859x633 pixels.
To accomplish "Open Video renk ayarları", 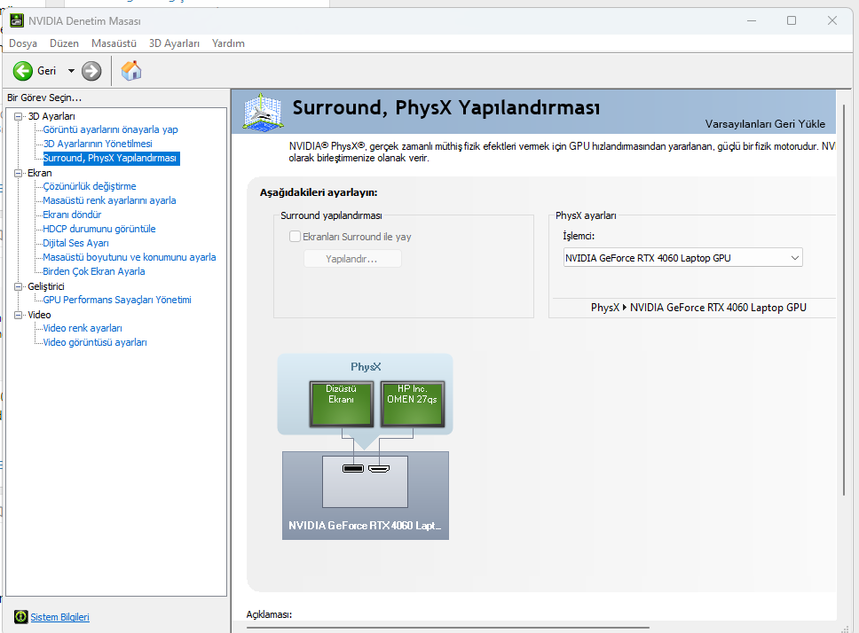I will (83, 328).
